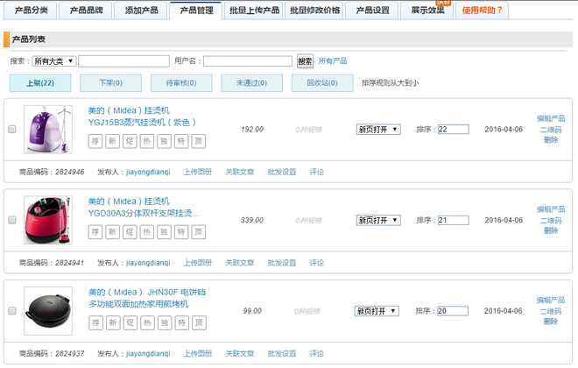Click 批发设置 for product code 2824937

coord(282,354)
